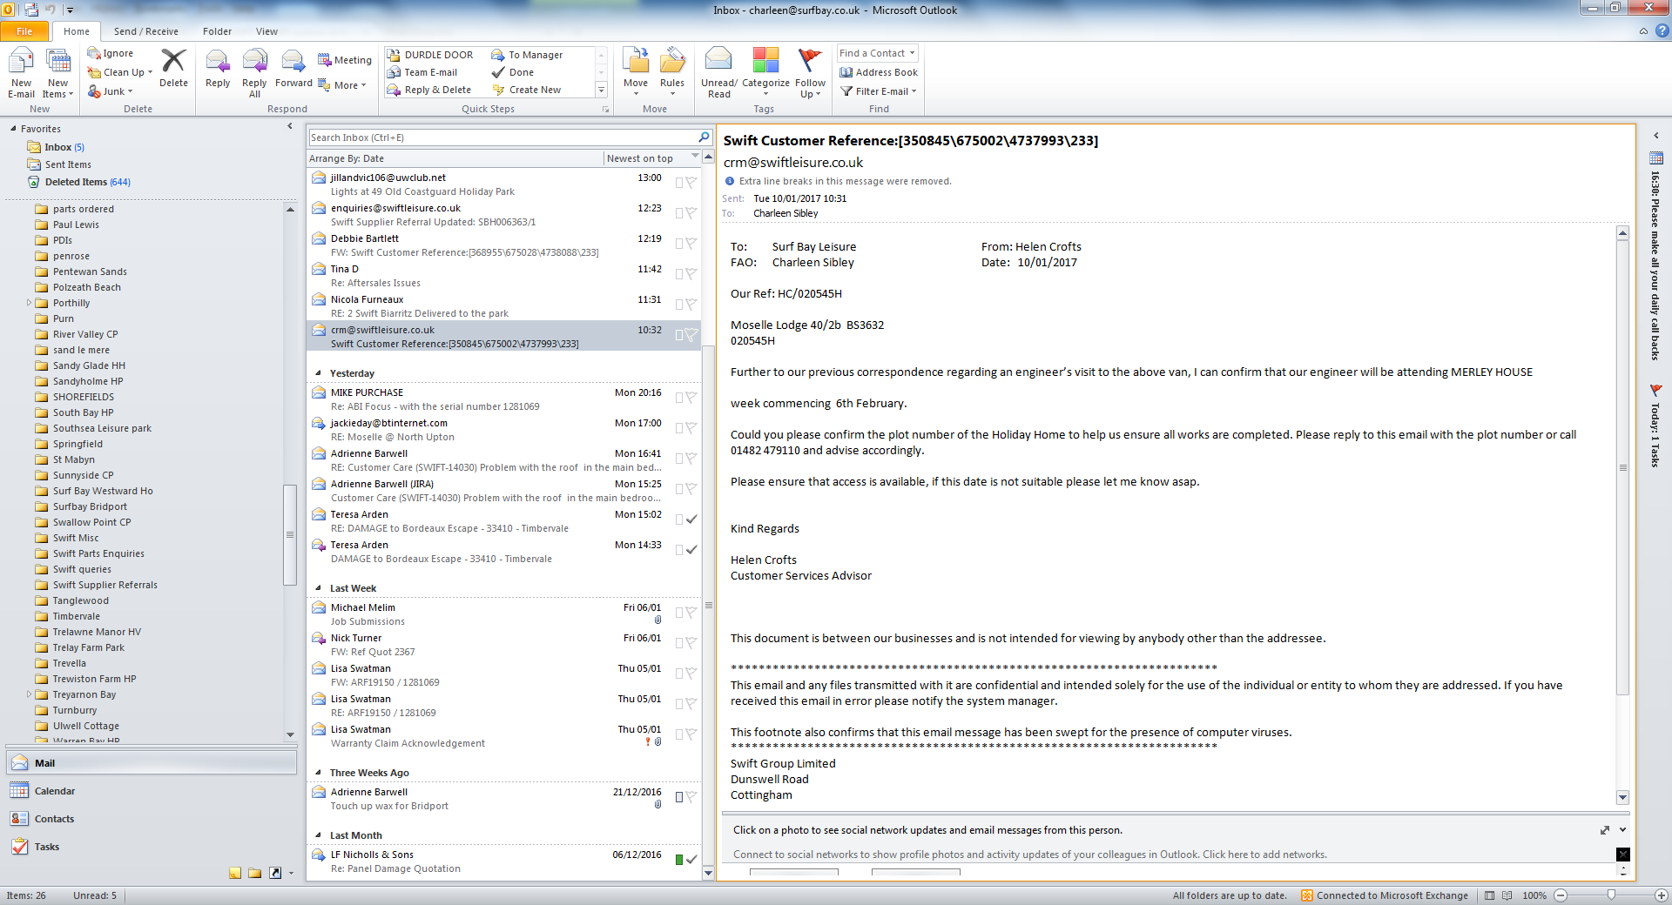Collapse the Last Week message group
Image resolution: width=1672 pixels, height=905 pixels.
(x=318, y=588)
